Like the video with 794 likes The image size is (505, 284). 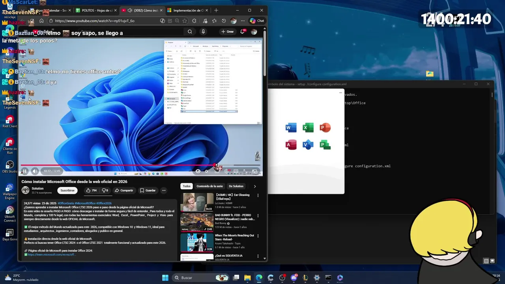91,190
